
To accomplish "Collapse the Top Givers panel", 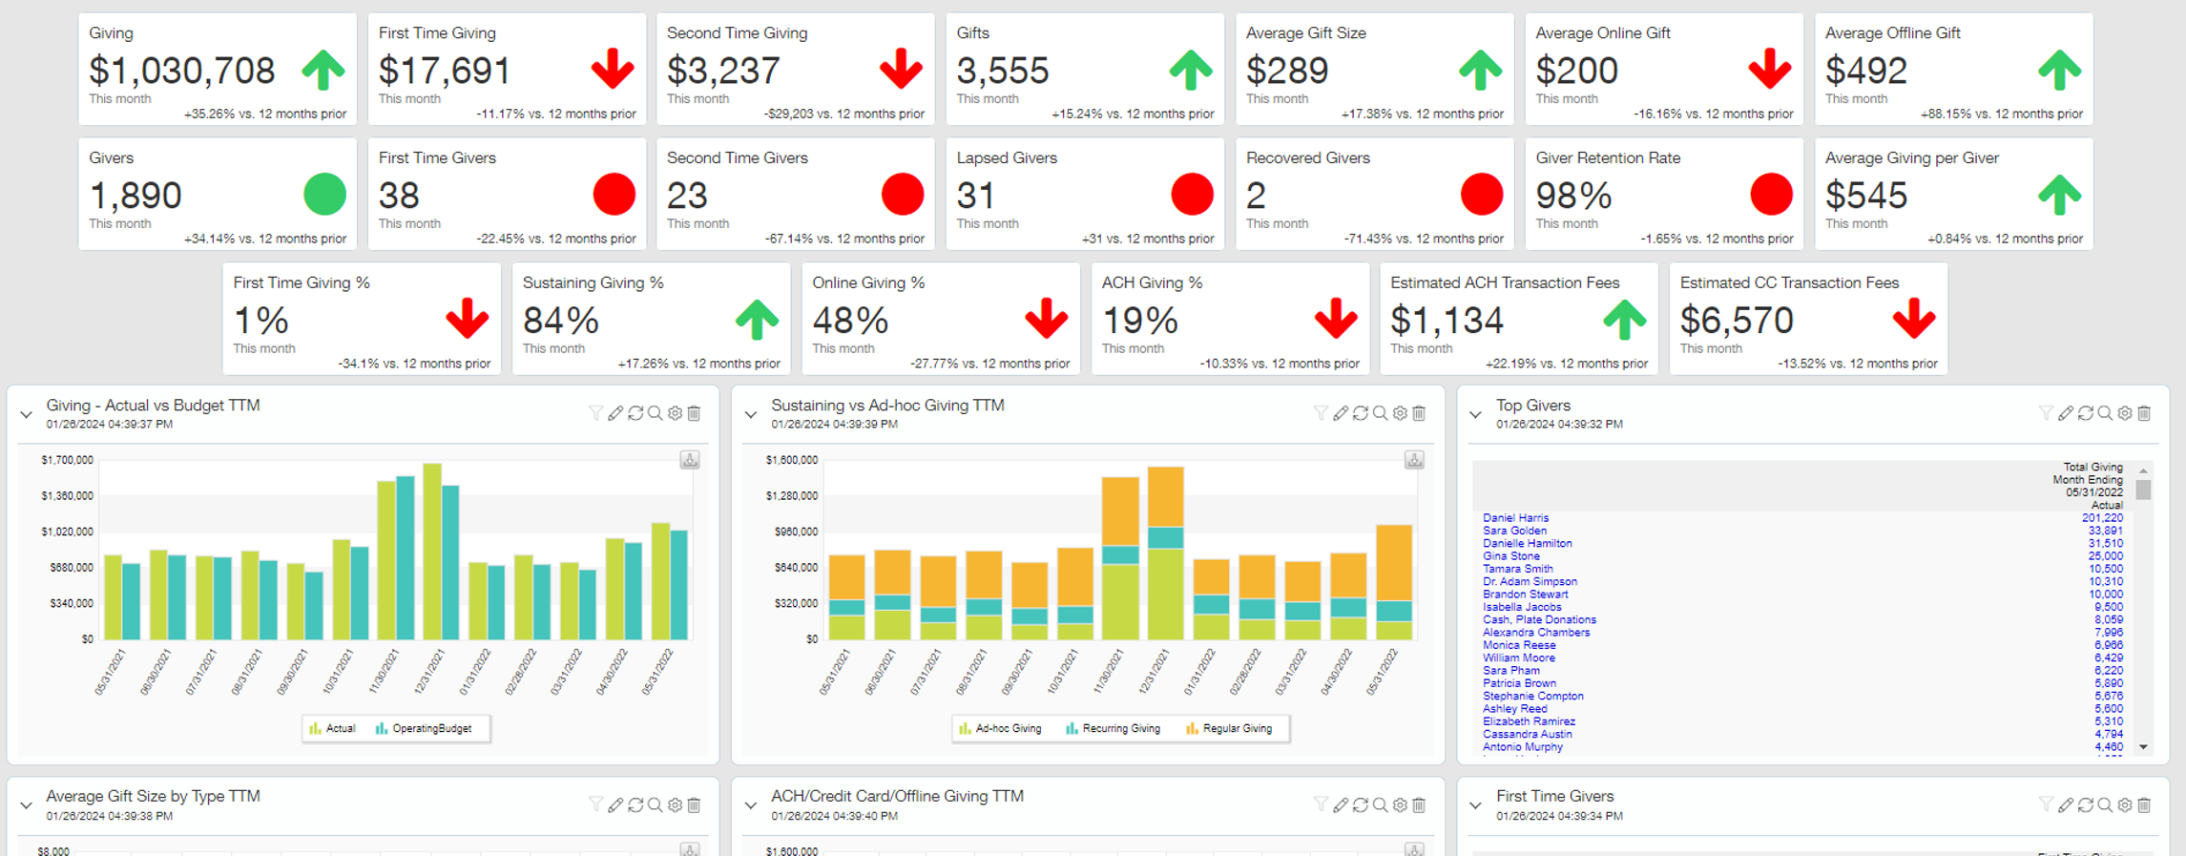I will coord(1476,415).
